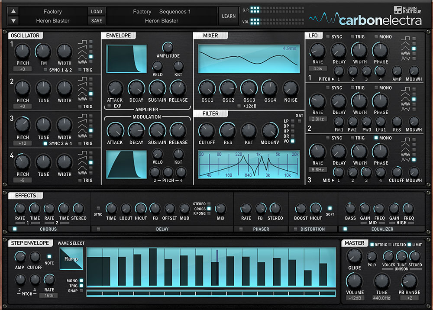Viewport: 433px width, 310px height.
Task: Select the noise waveform for Oscillator 2
Action: [x=90, y=98]
